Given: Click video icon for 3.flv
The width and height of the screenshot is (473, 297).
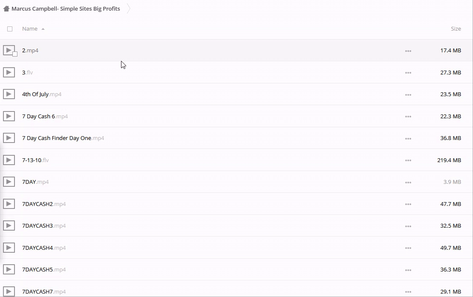Looking at the screenshot, I should pos(9,72).
